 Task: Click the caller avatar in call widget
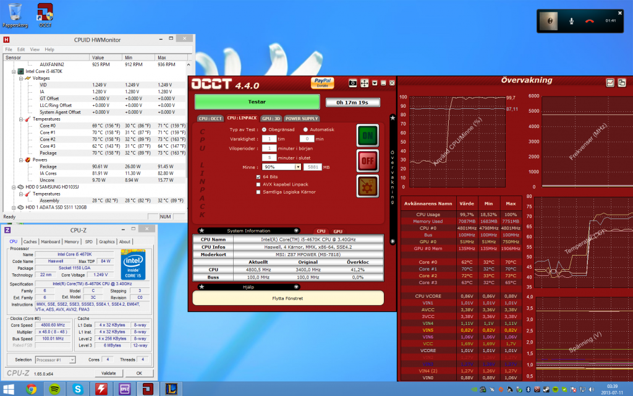point(550,21)
